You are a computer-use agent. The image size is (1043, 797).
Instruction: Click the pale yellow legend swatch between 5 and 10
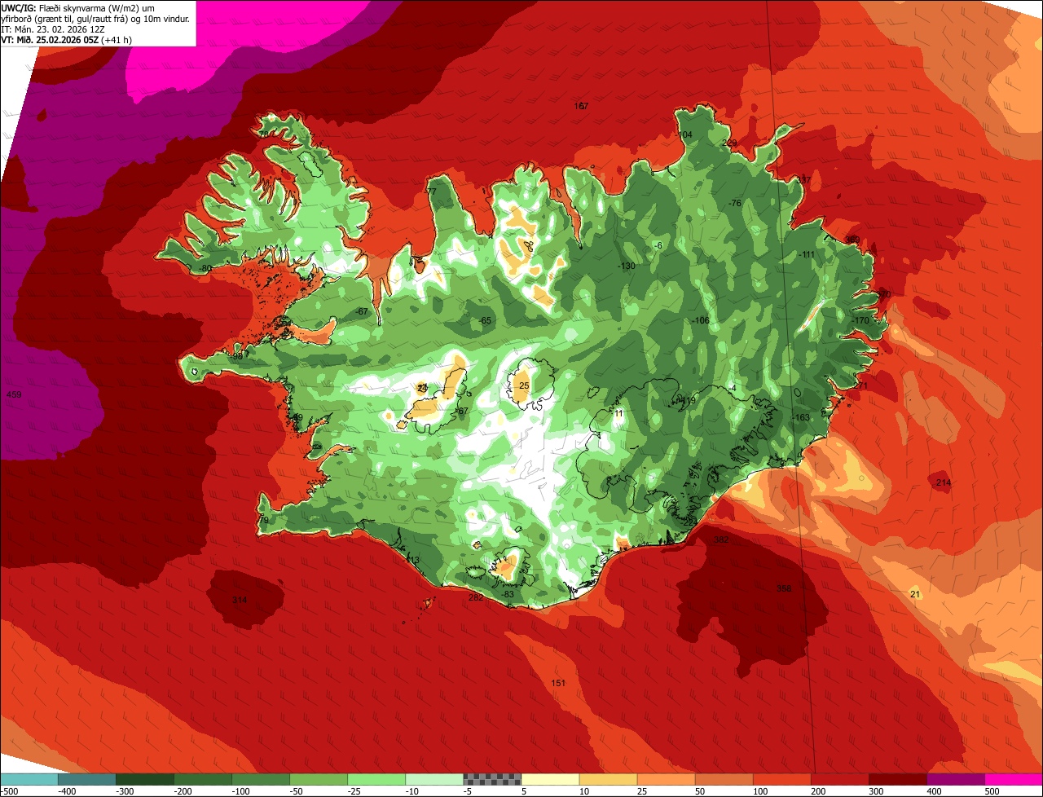pos(550,779)
